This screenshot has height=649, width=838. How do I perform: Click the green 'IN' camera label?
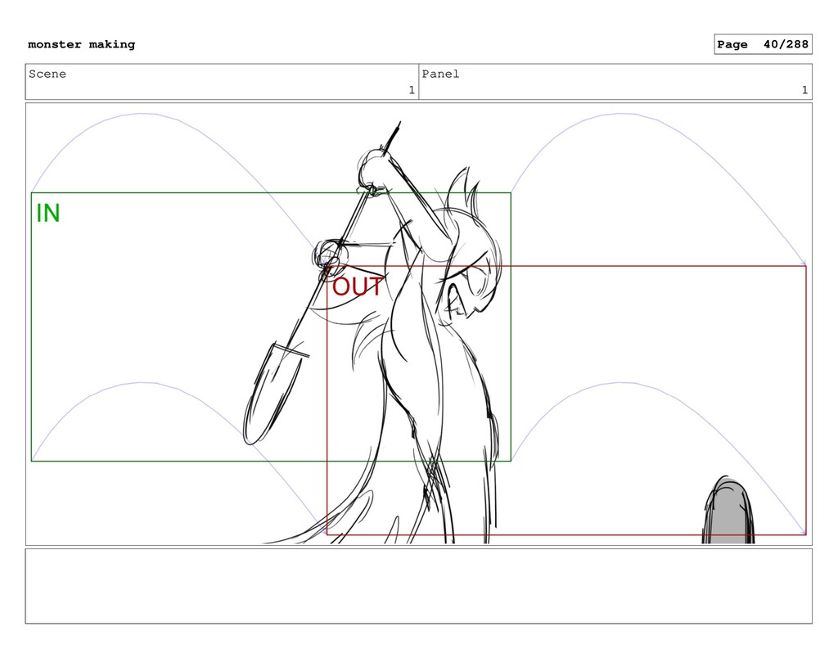[48, 214]
